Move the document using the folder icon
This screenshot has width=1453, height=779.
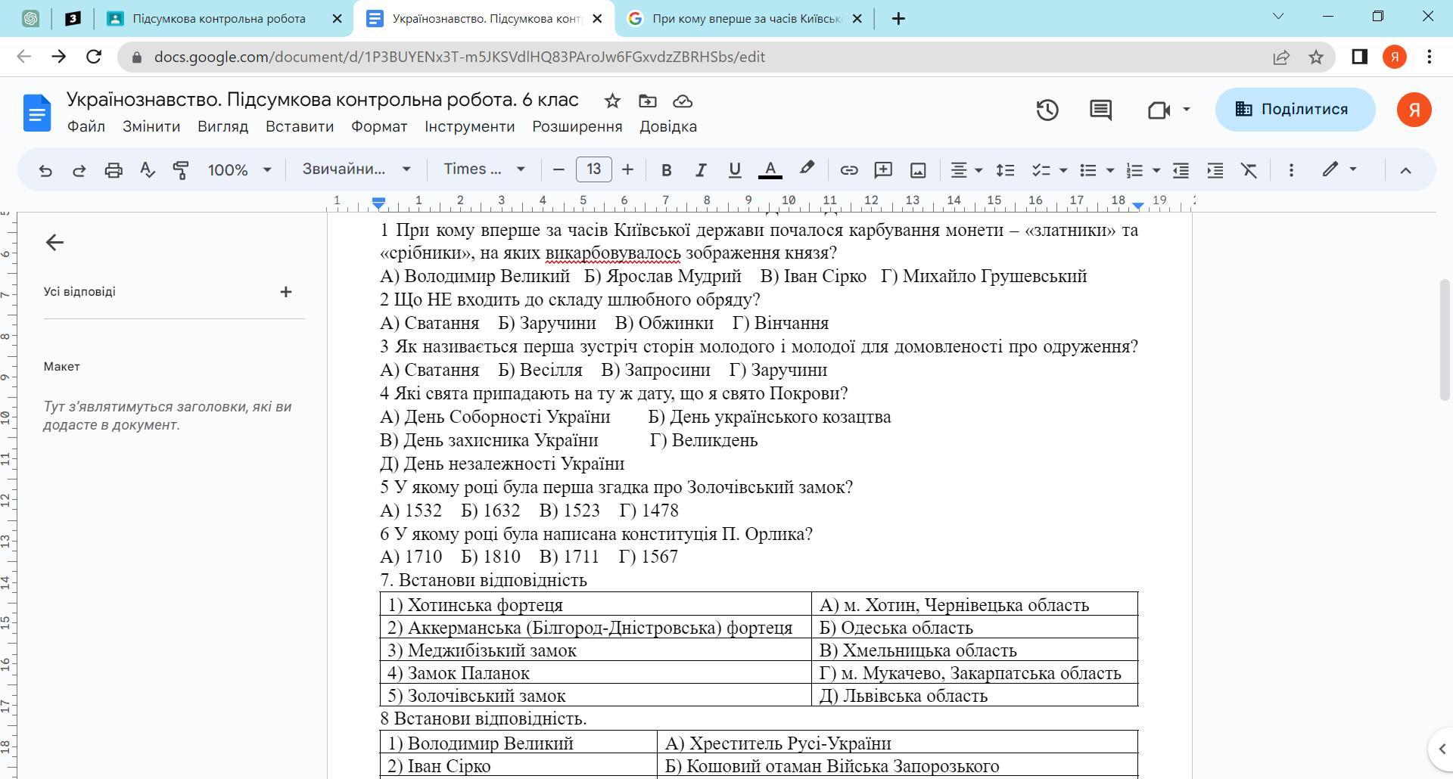(647, 101)
